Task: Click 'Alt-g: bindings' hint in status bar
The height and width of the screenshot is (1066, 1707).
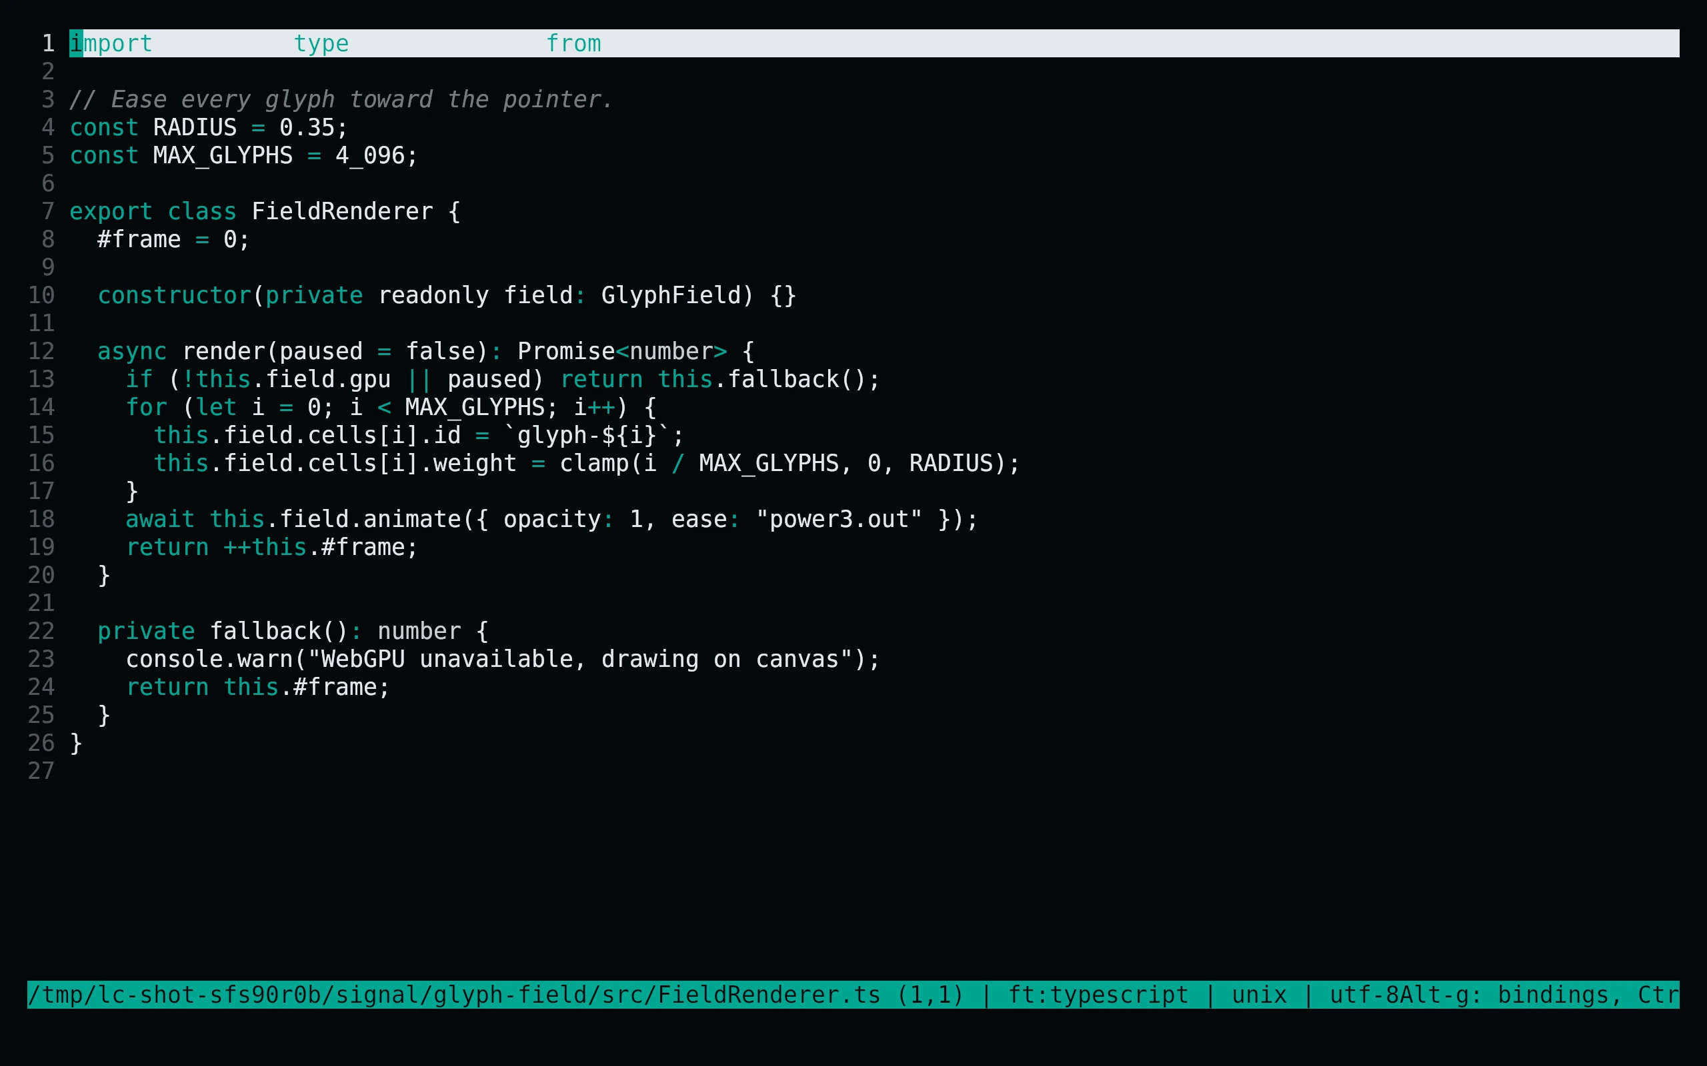Action: [1504, 995]
